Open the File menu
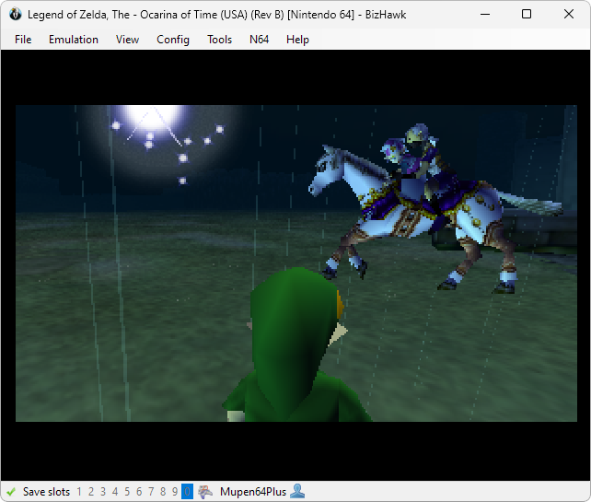The width and height of the screenshot is (591, 502). [x=23, y=40]
